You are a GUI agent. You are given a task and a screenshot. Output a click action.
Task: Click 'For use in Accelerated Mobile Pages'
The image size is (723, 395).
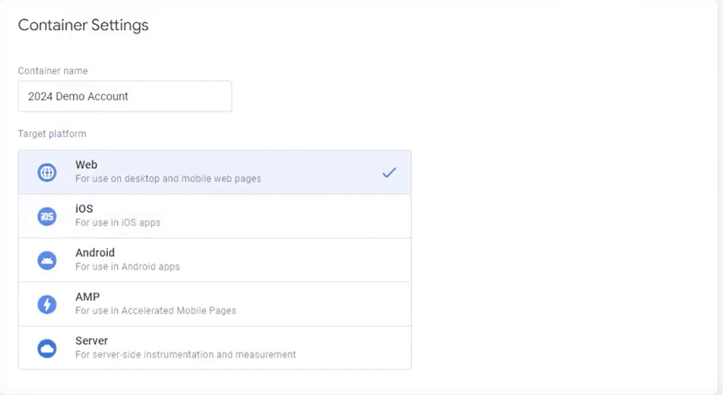tap(156, 311)
